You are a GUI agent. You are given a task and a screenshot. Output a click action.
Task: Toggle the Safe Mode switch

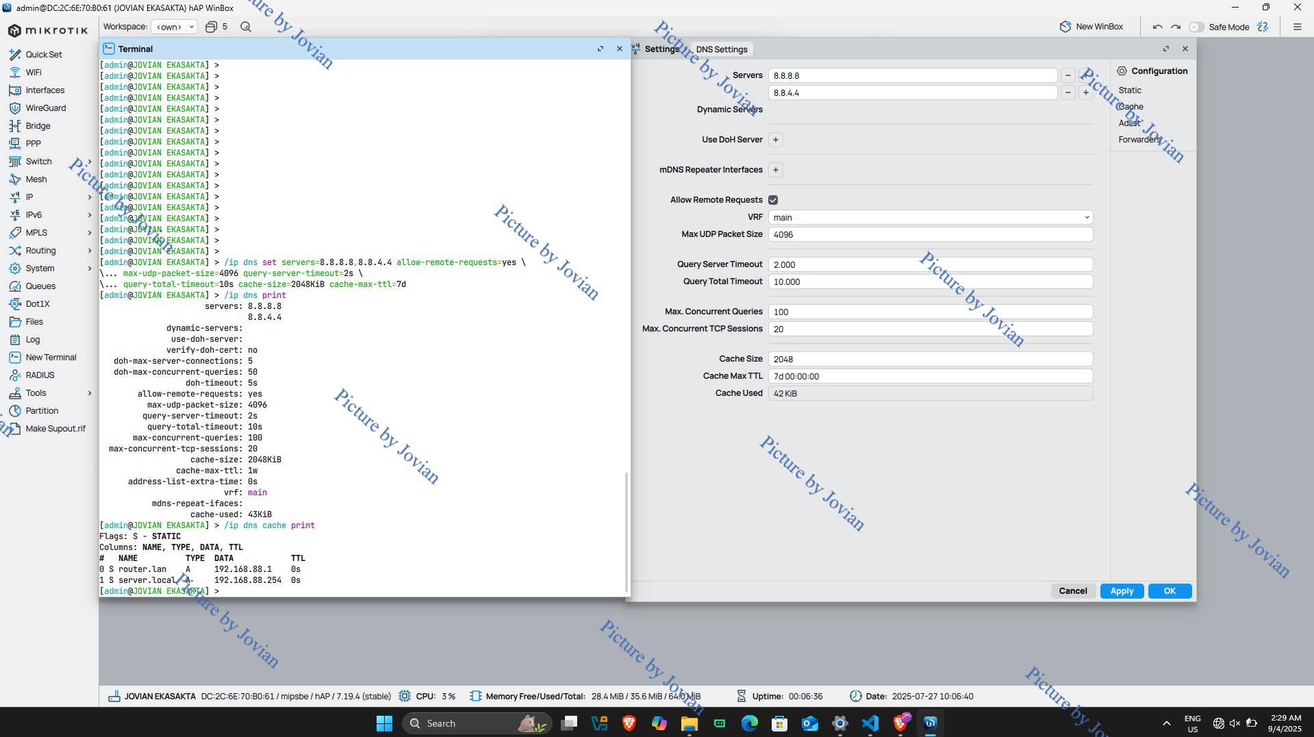tap(1196, 27)
